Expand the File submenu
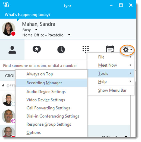141x142 pixels. coord(111,57)
